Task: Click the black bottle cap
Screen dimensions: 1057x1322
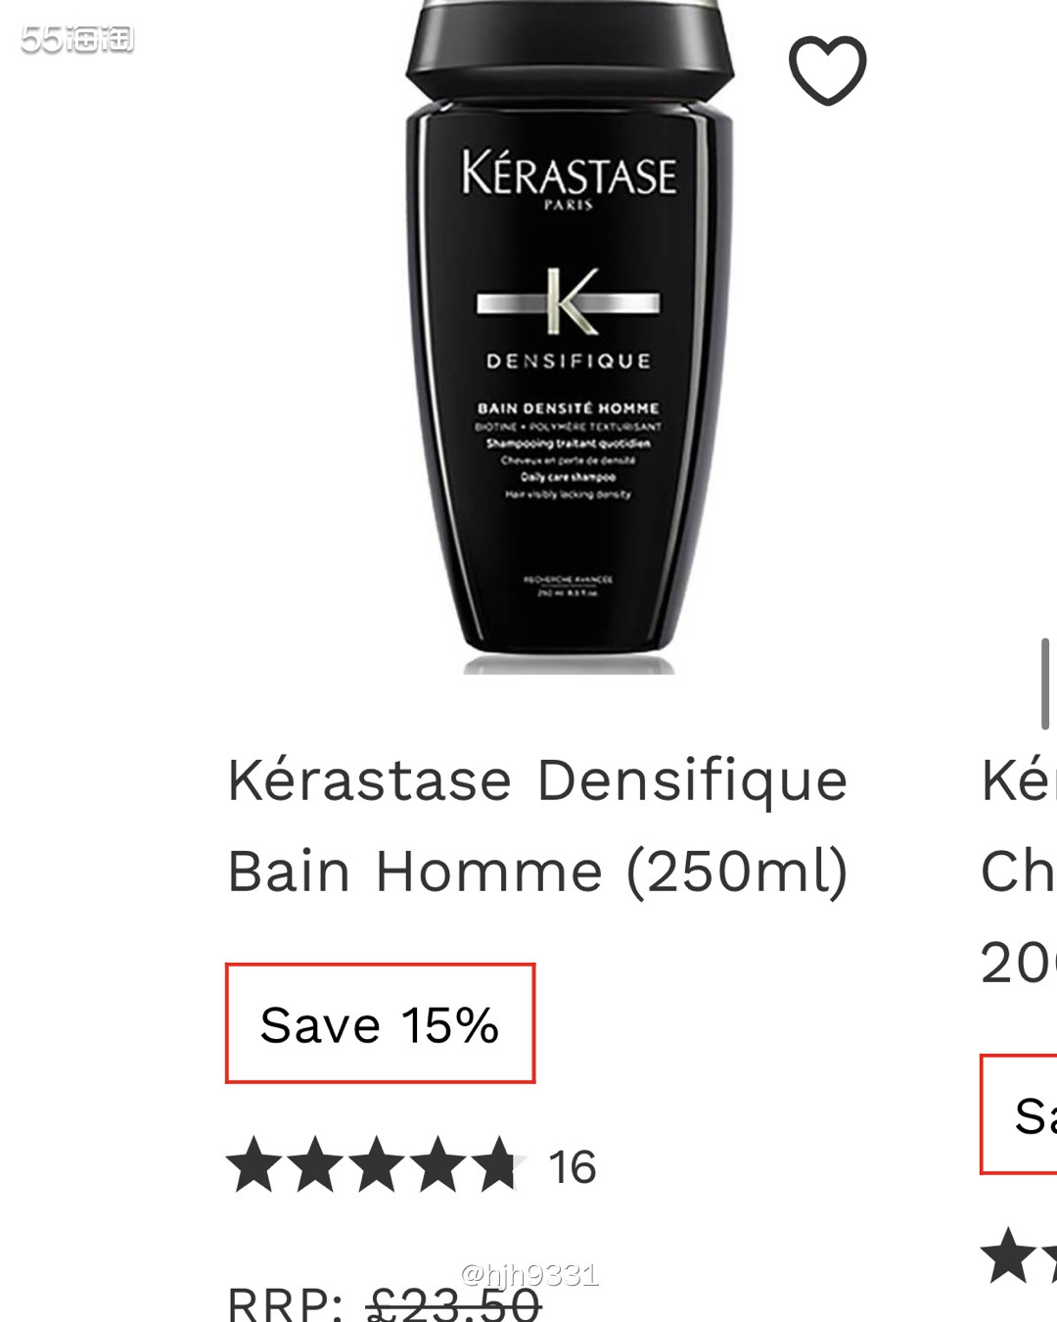Action: [569, 48]
